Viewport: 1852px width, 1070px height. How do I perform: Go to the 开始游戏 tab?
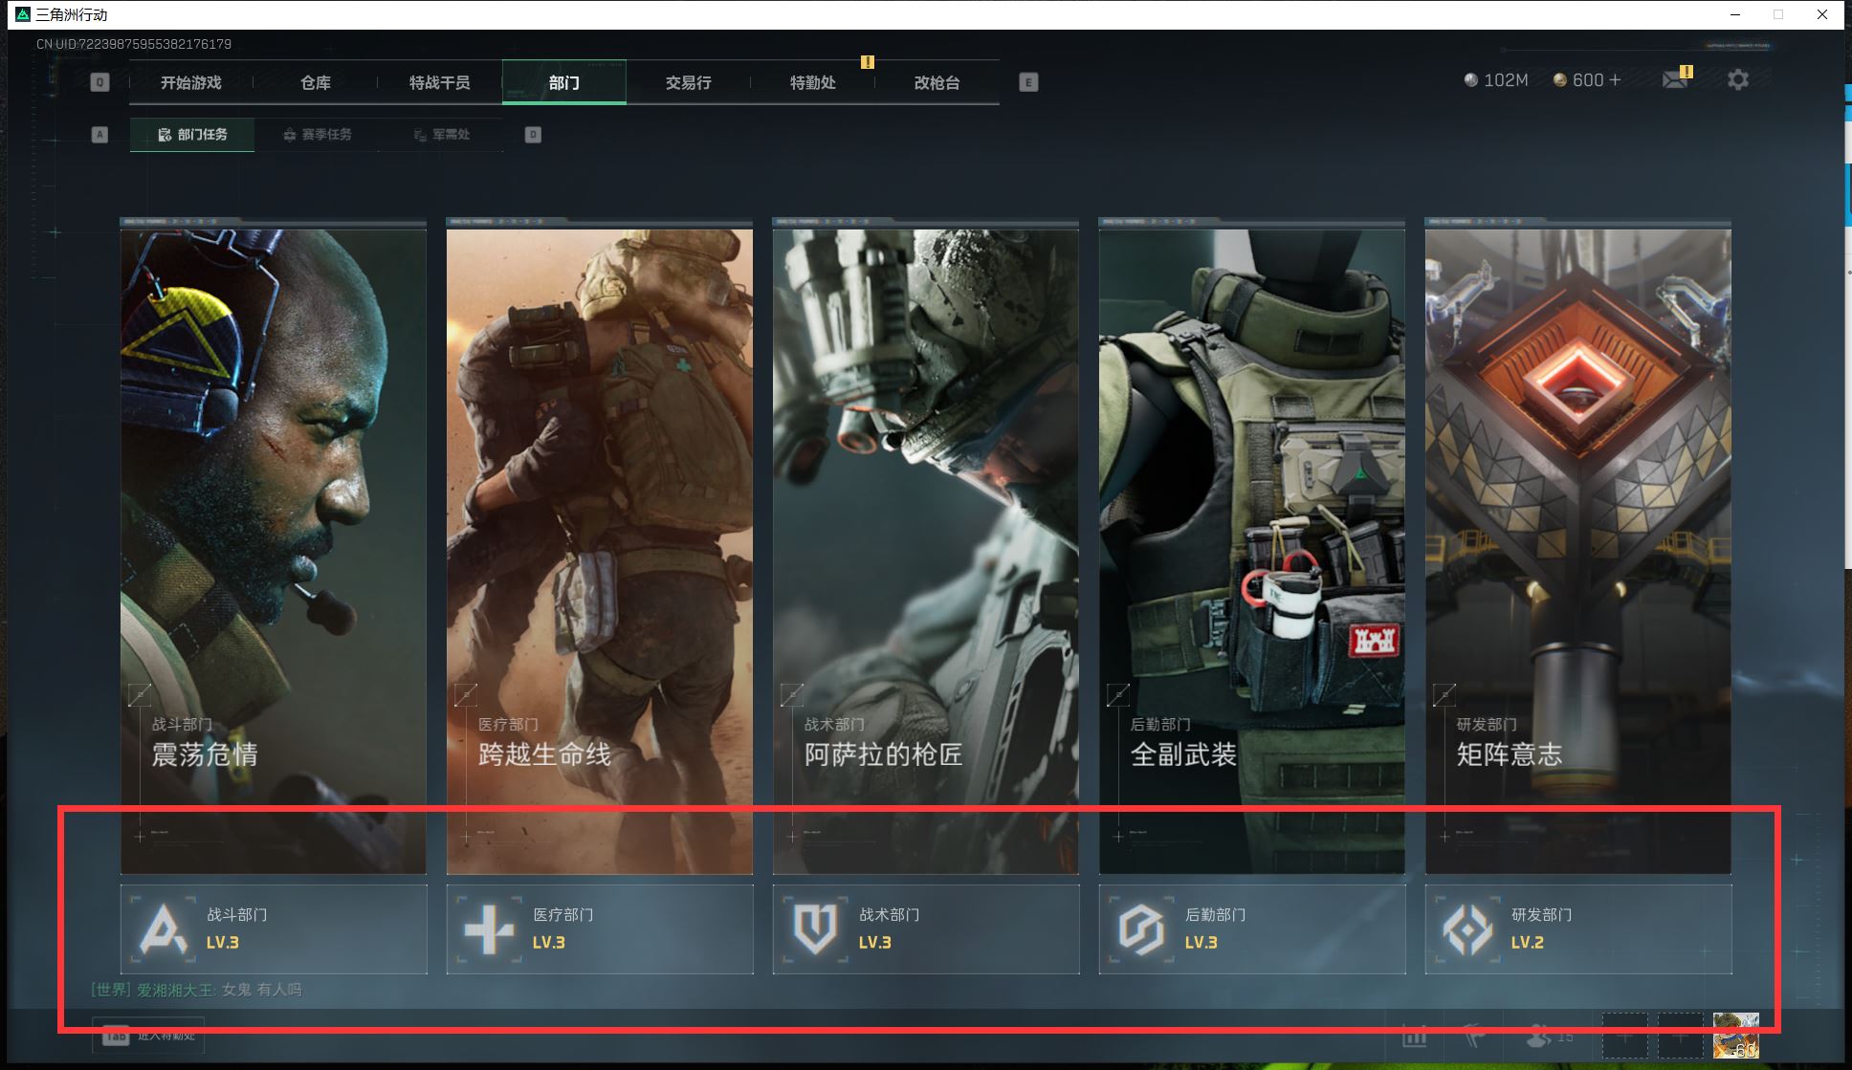tap(191, 83)
